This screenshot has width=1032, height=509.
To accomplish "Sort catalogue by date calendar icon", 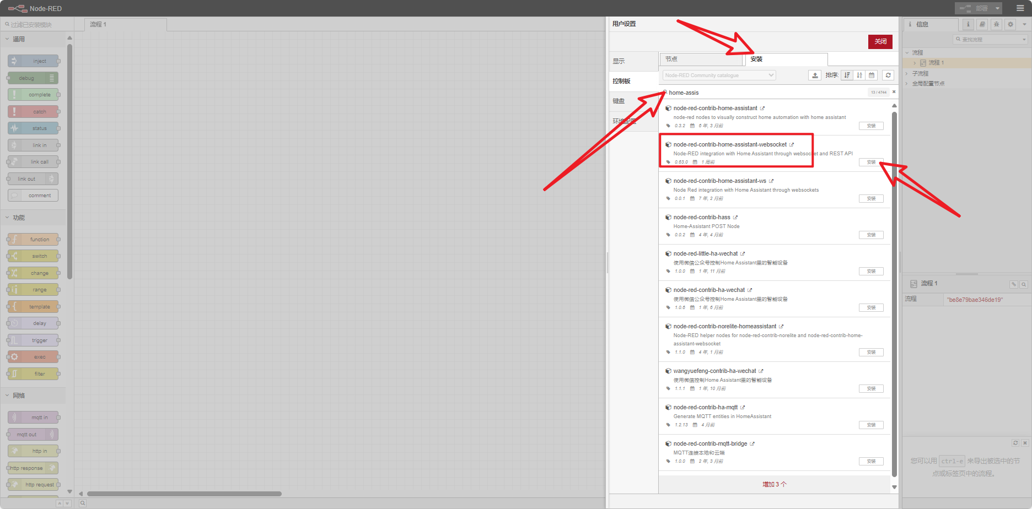I will 872,75.
